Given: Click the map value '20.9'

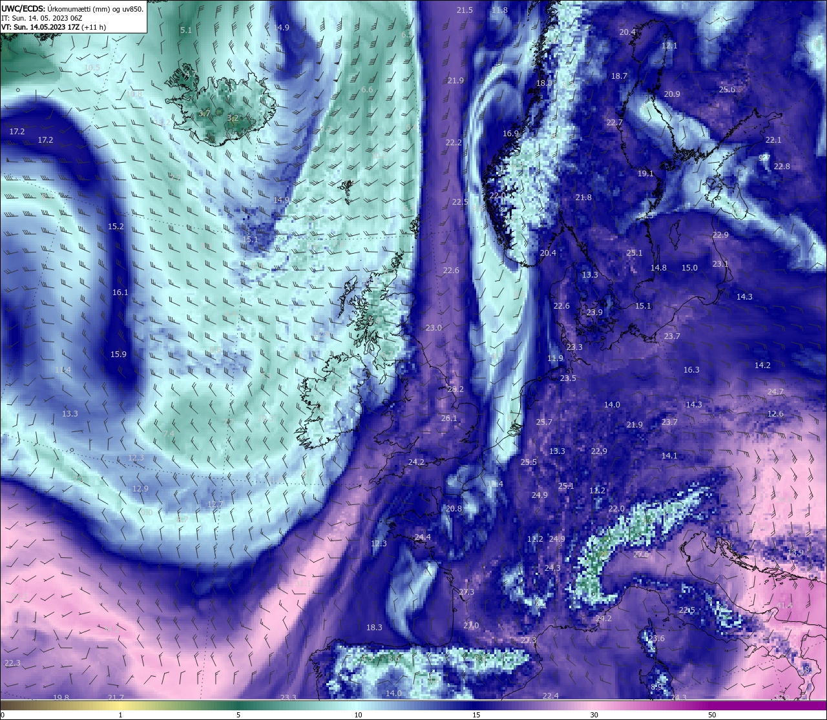Looking at the screenshot, I should click(672, 94).
